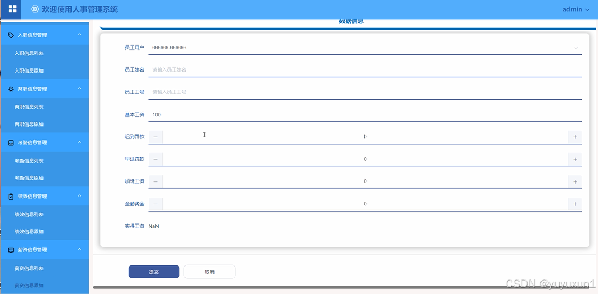Increase 早退罚款 with plus button
Image resolution: width=598 pixels, height=294 pixels.
(575, 159)
